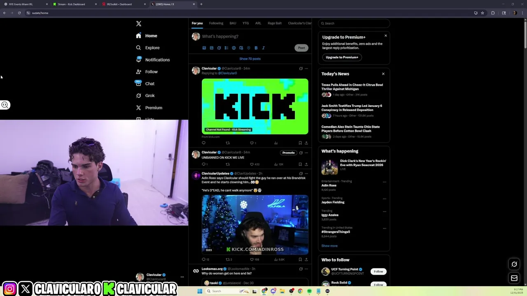The width and height of the screenshot is (527, 296).
Task: Open more options for #StrangersThings5 trend
Action: click(385, 229)
